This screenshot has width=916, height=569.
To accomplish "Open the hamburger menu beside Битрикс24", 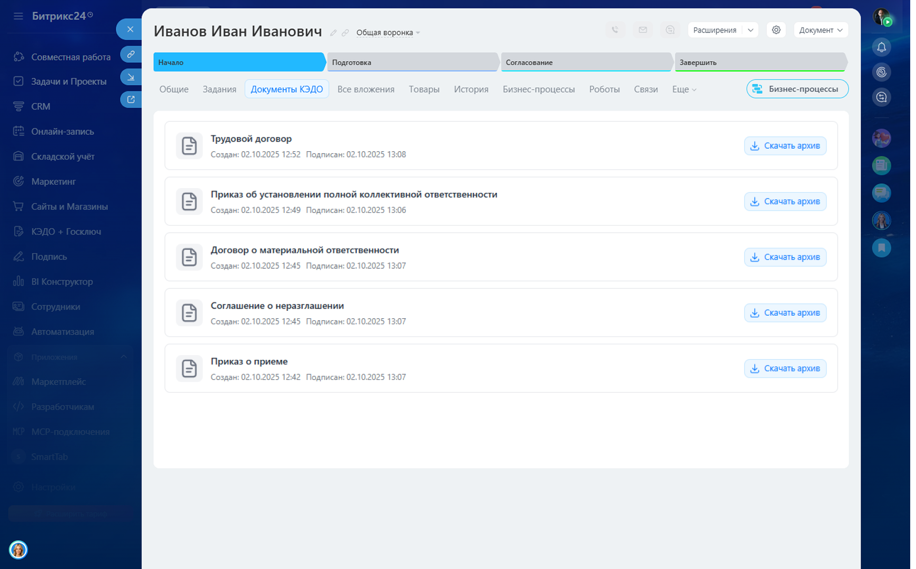I will coord(18,16).
